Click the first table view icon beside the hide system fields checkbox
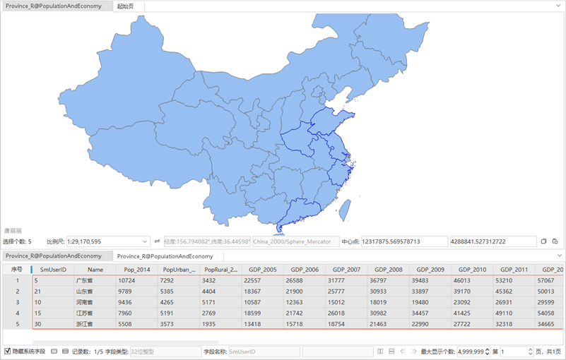This screenshot has height=360, width=566. click(54, 351)
